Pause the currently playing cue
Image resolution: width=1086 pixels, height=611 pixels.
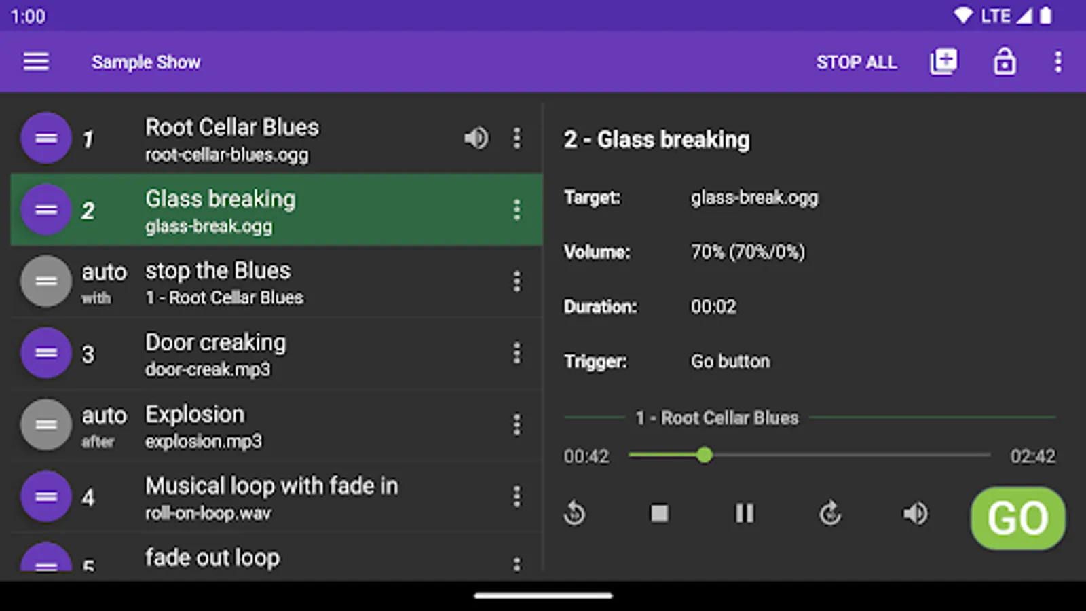click(x=745, y=513)
